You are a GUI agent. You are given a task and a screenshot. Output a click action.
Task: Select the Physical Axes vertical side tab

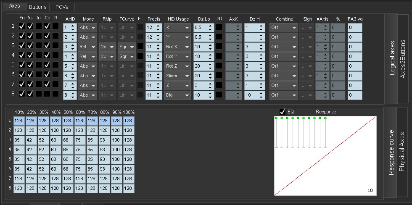pyautogui.click(x=403, y=151)
